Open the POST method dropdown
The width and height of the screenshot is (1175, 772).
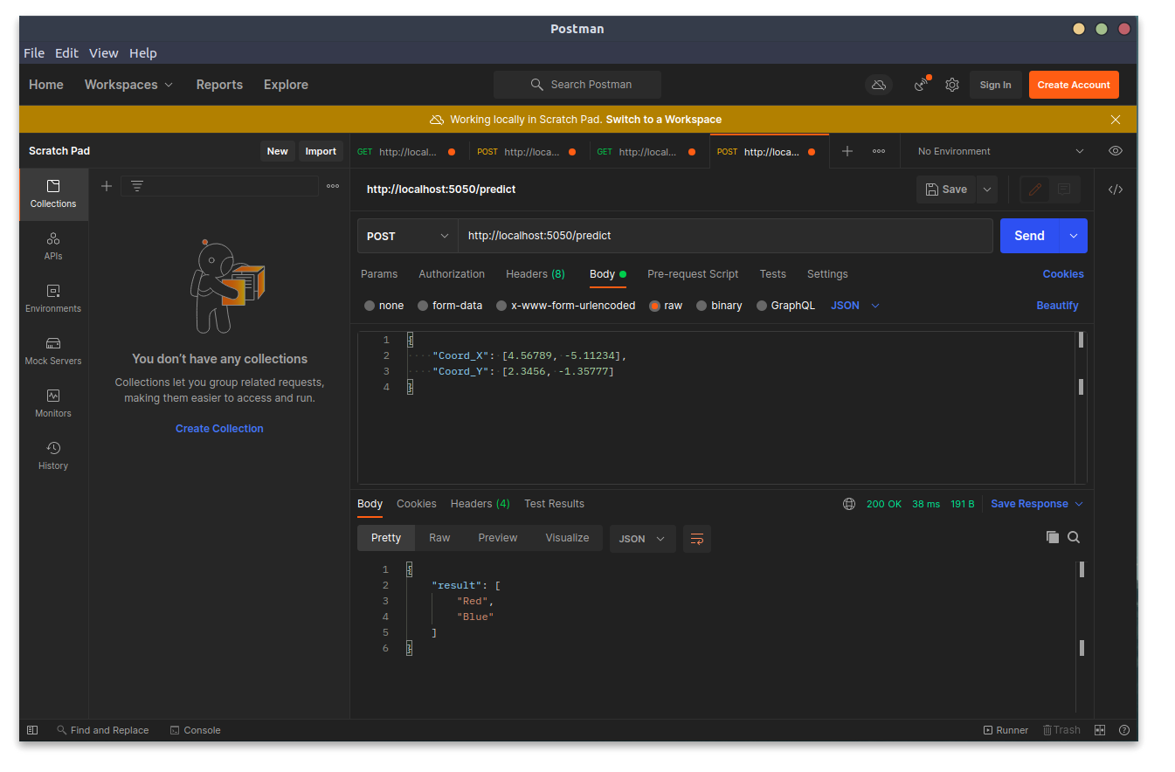click(408, 236)
